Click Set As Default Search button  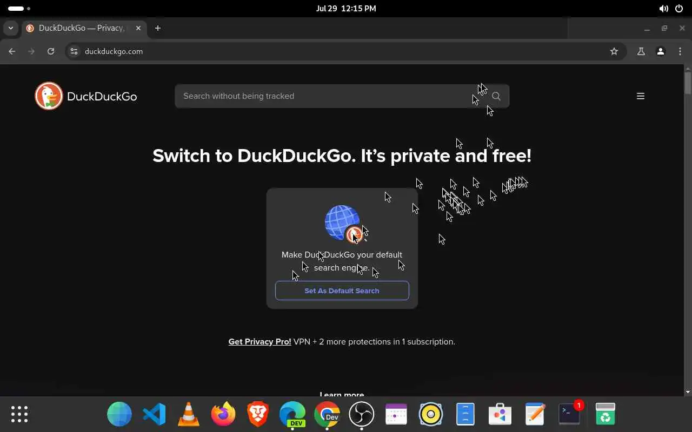[342, 291]
